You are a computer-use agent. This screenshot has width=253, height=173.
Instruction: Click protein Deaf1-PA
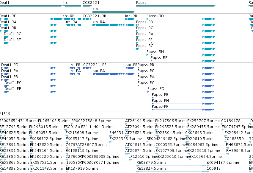point(29,74)
